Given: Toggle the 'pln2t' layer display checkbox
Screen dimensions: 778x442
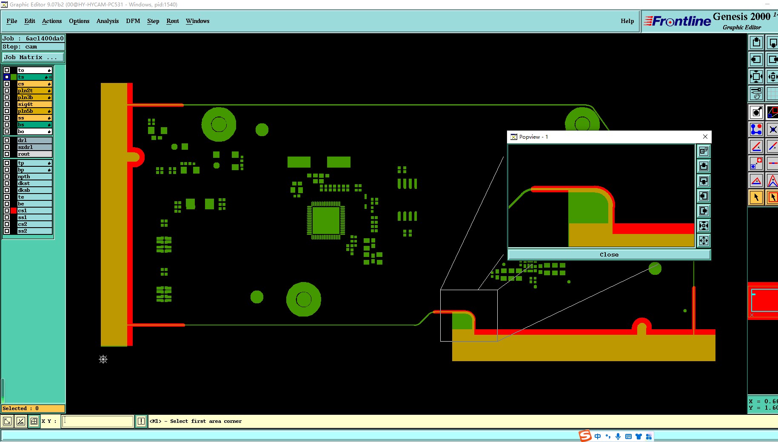Looking at the screenshot, I should pyautogui.click(x=7, y=91).
